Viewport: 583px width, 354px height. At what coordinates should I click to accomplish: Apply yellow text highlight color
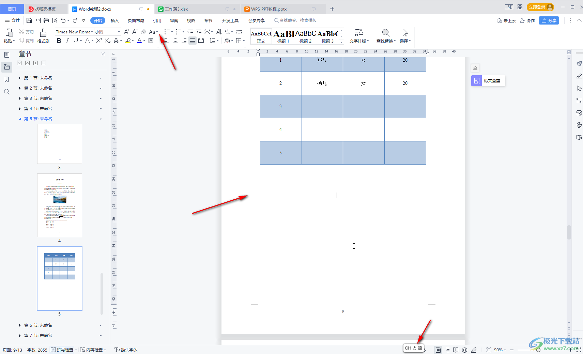pos(128,41)
